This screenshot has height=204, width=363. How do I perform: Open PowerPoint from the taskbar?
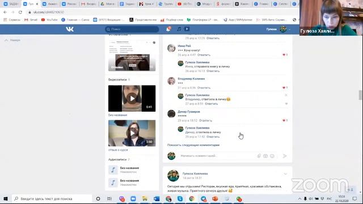pos(215,199)
